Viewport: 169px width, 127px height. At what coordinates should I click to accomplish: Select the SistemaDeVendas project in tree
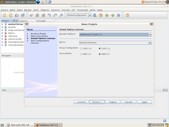(x=15, y=42)
